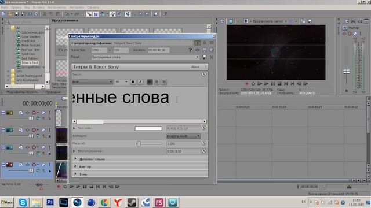Image resolution: width=371 pixels, height=208 pixels.
Task: Animate Местоположение using its clock icon
Action: 203,151
